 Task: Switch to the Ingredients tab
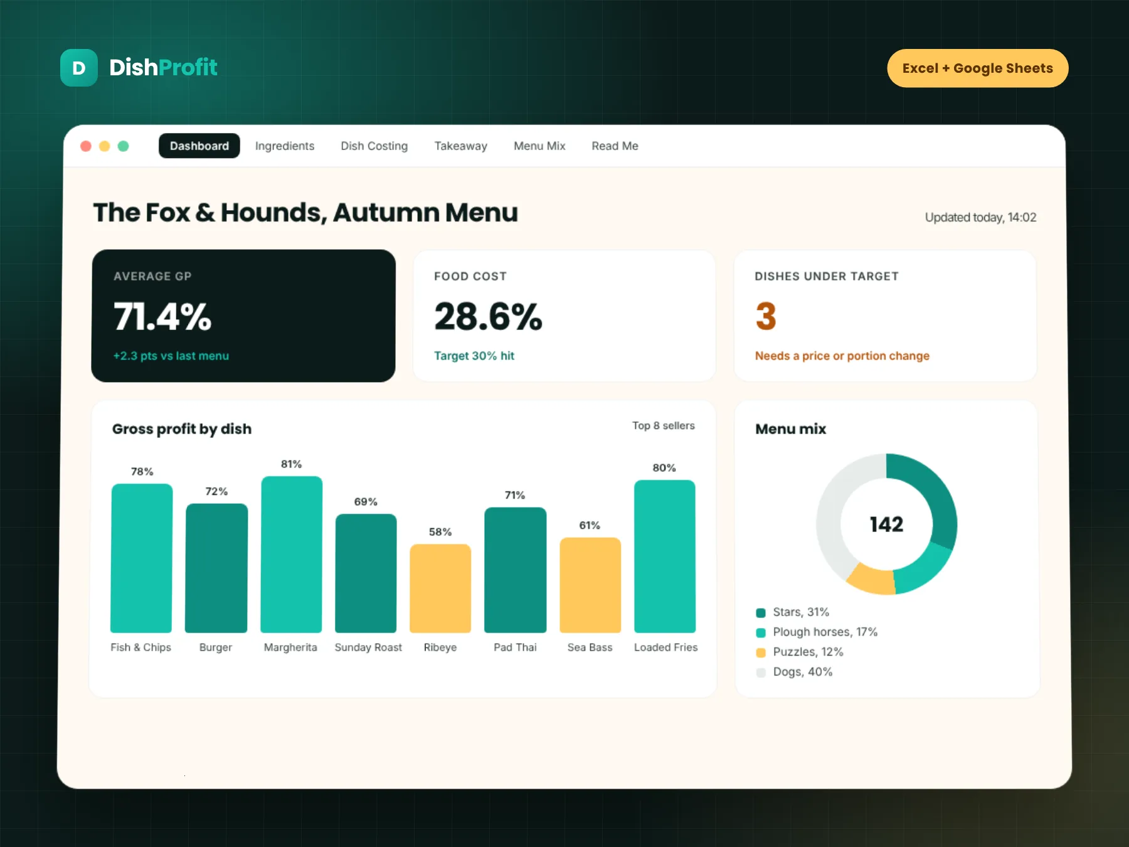pos(285,146)
